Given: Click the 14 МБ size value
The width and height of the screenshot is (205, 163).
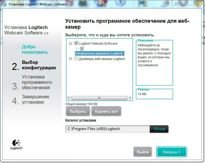Looking at the screenshot, I should (142, 94).
